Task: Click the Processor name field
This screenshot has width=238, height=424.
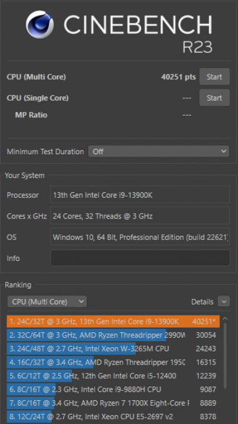Action: [140, 195]
